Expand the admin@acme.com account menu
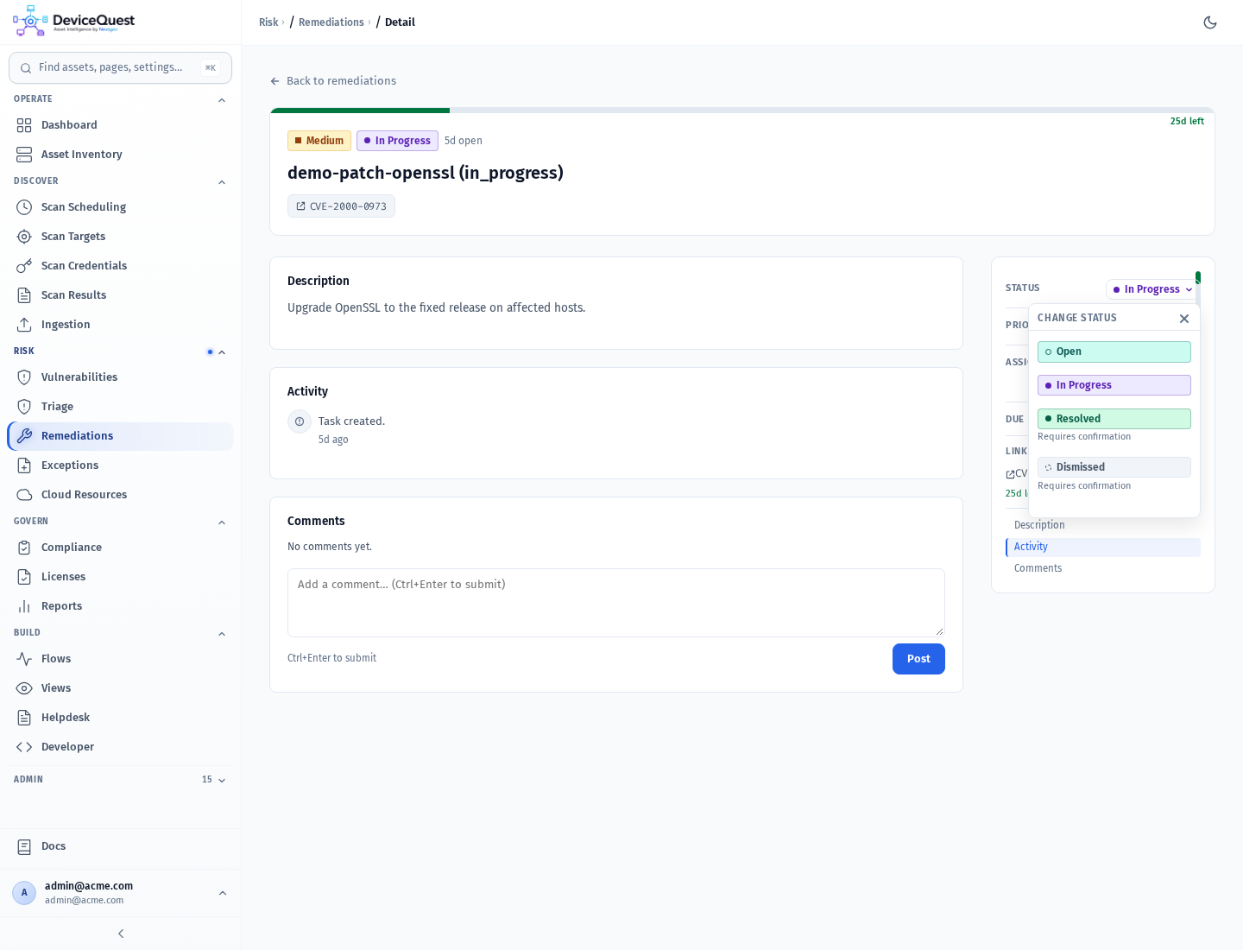 pos(223,893)
